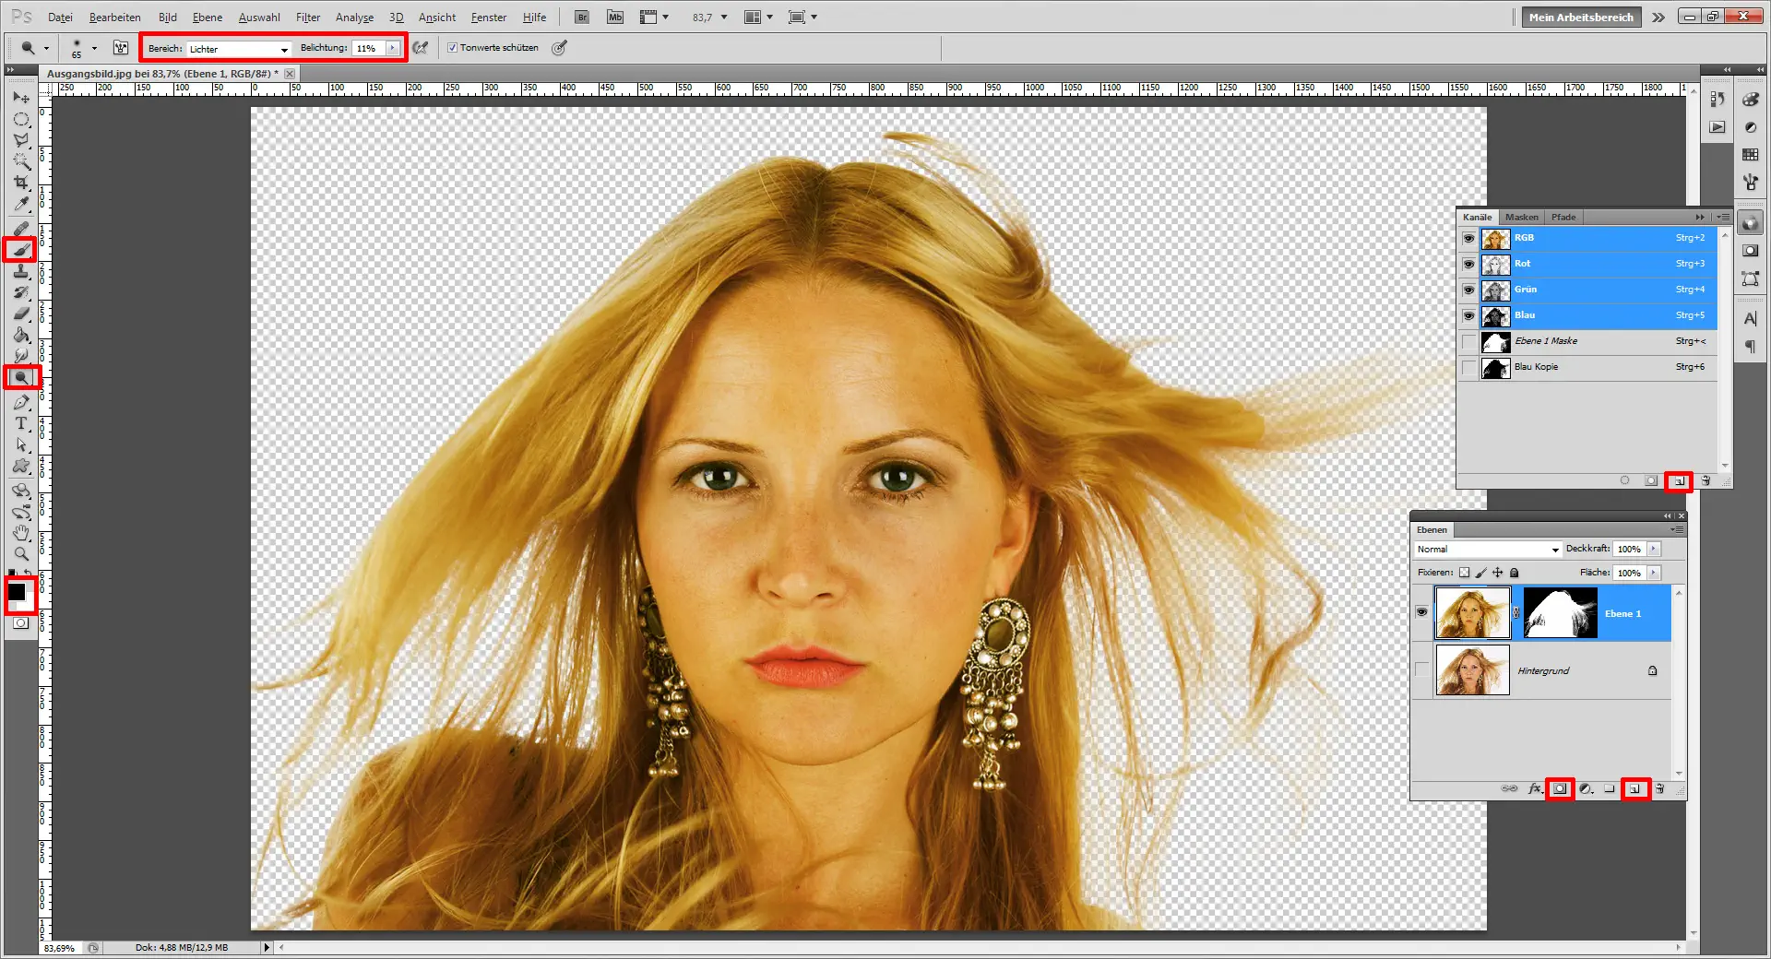Screen dimensions: 1771x959
Task: Open the Filter menu
Action: [x=307, y=17]
